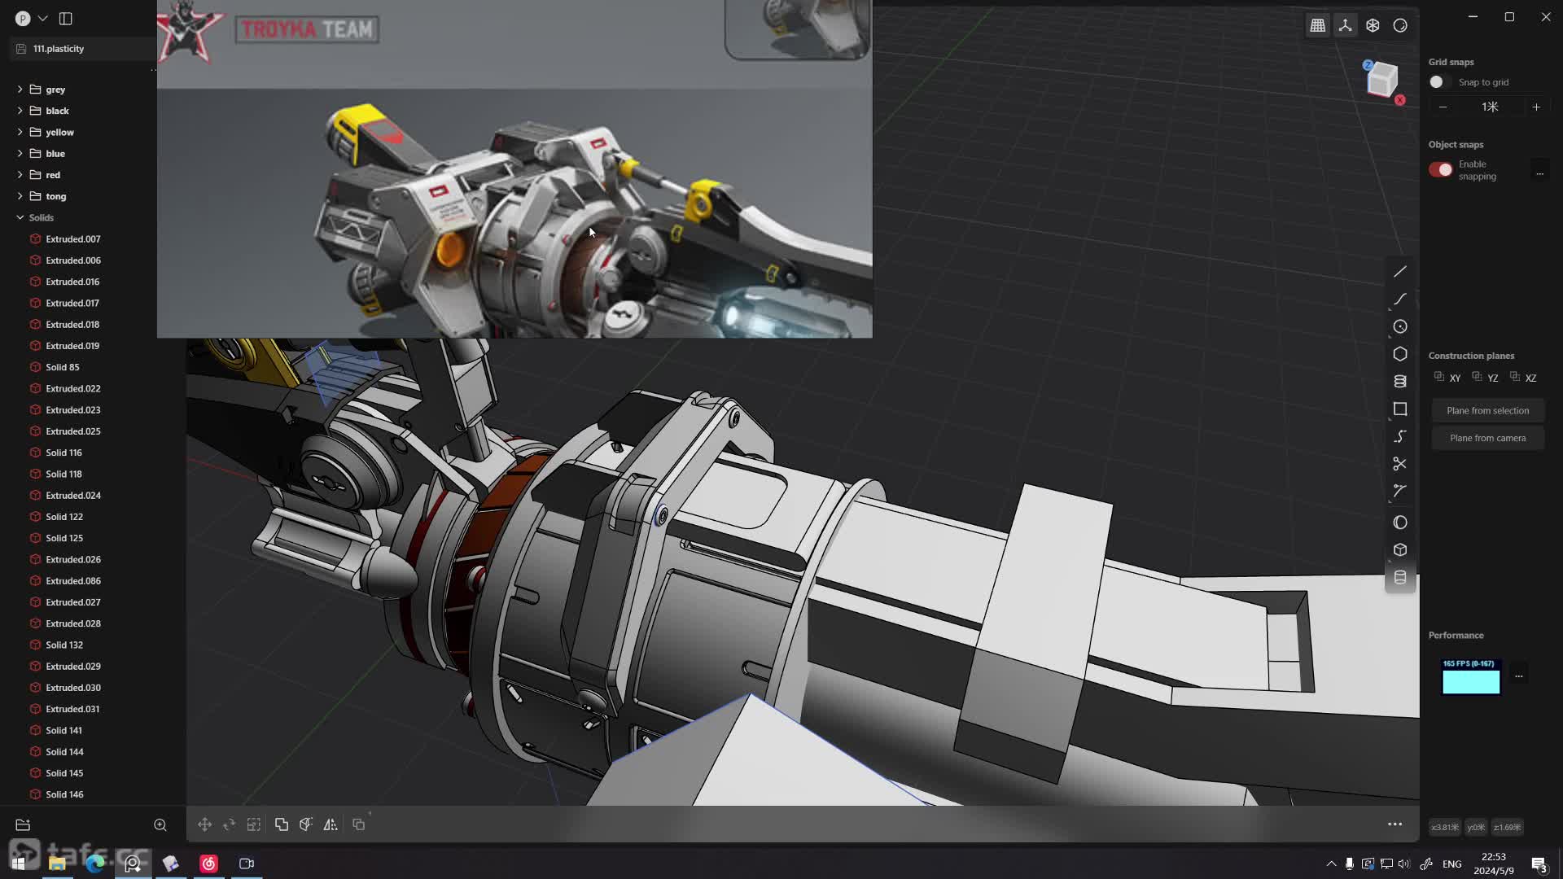Select the Box tool

1399,550
